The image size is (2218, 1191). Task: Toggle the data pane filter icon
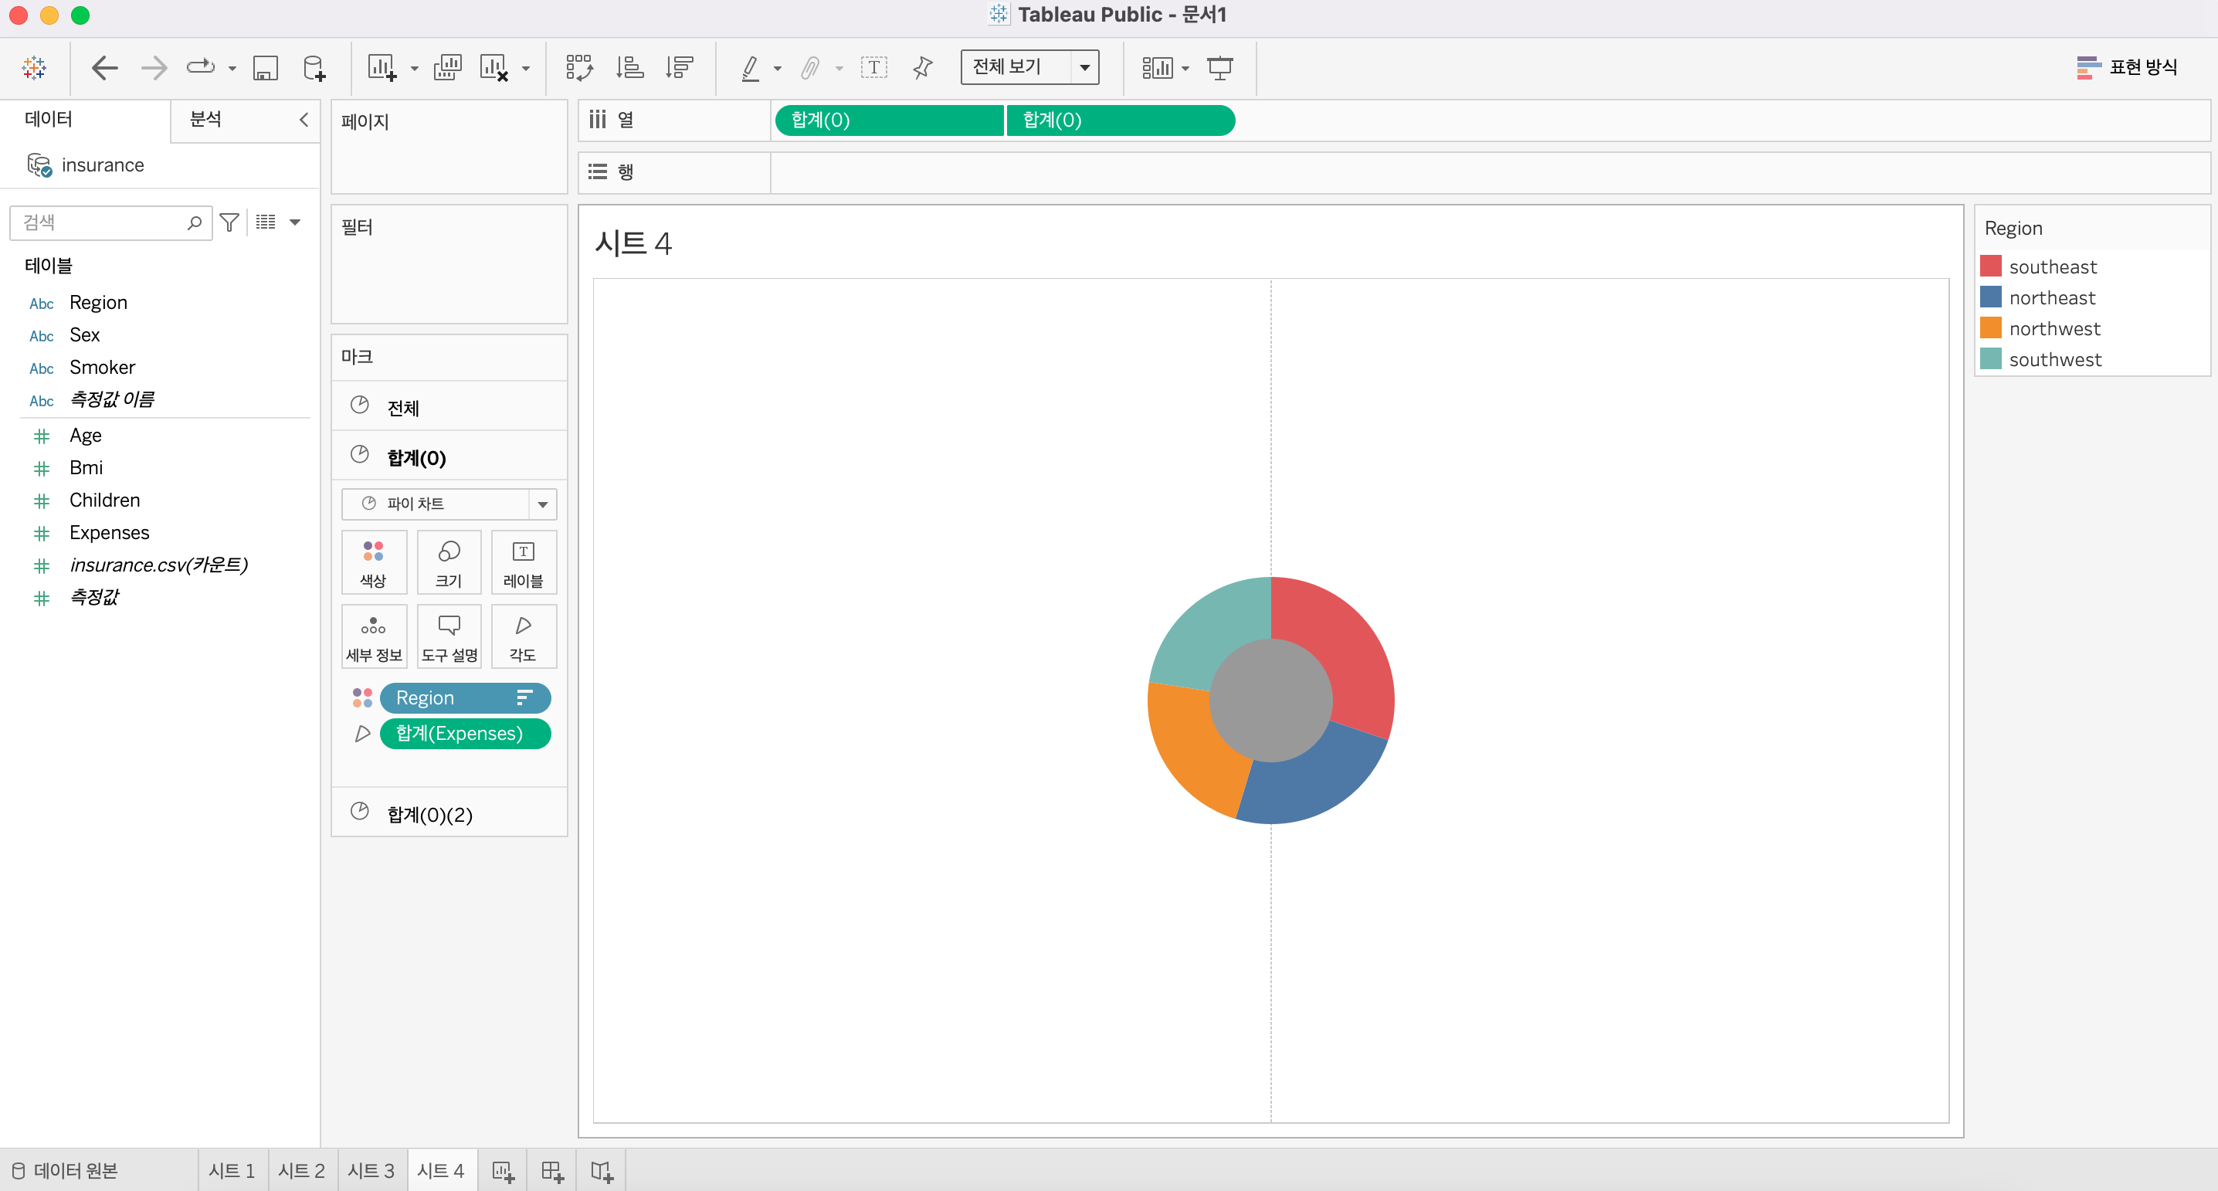[229, 222]
